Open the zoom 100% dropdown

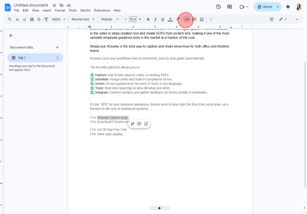click(59, 19)
